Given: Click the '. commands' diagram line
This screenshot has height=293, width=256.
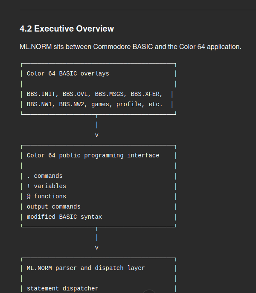Looking at the screenshot, I should pos(45,176).
